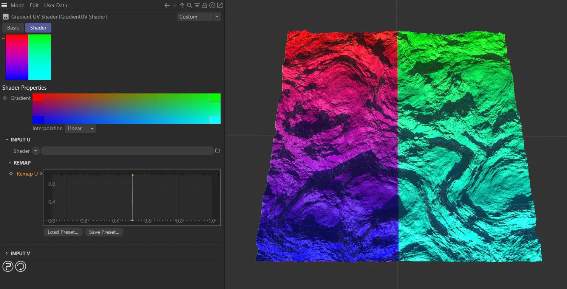
Task: Click the up arrow to go to parent object
Action: (x=182, y=5)
